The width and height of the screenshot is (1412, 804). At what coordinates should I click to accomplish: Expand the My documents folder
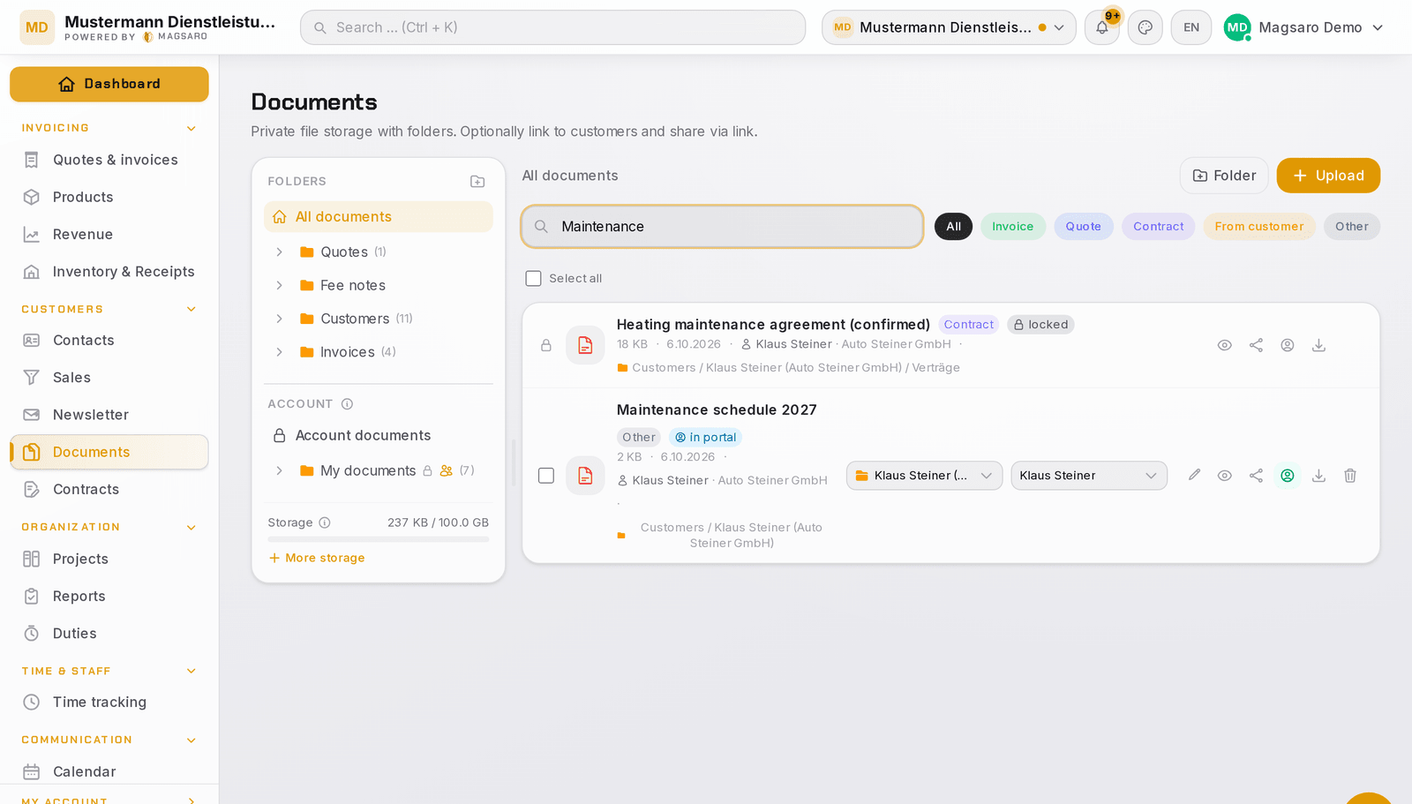[279, 470]
